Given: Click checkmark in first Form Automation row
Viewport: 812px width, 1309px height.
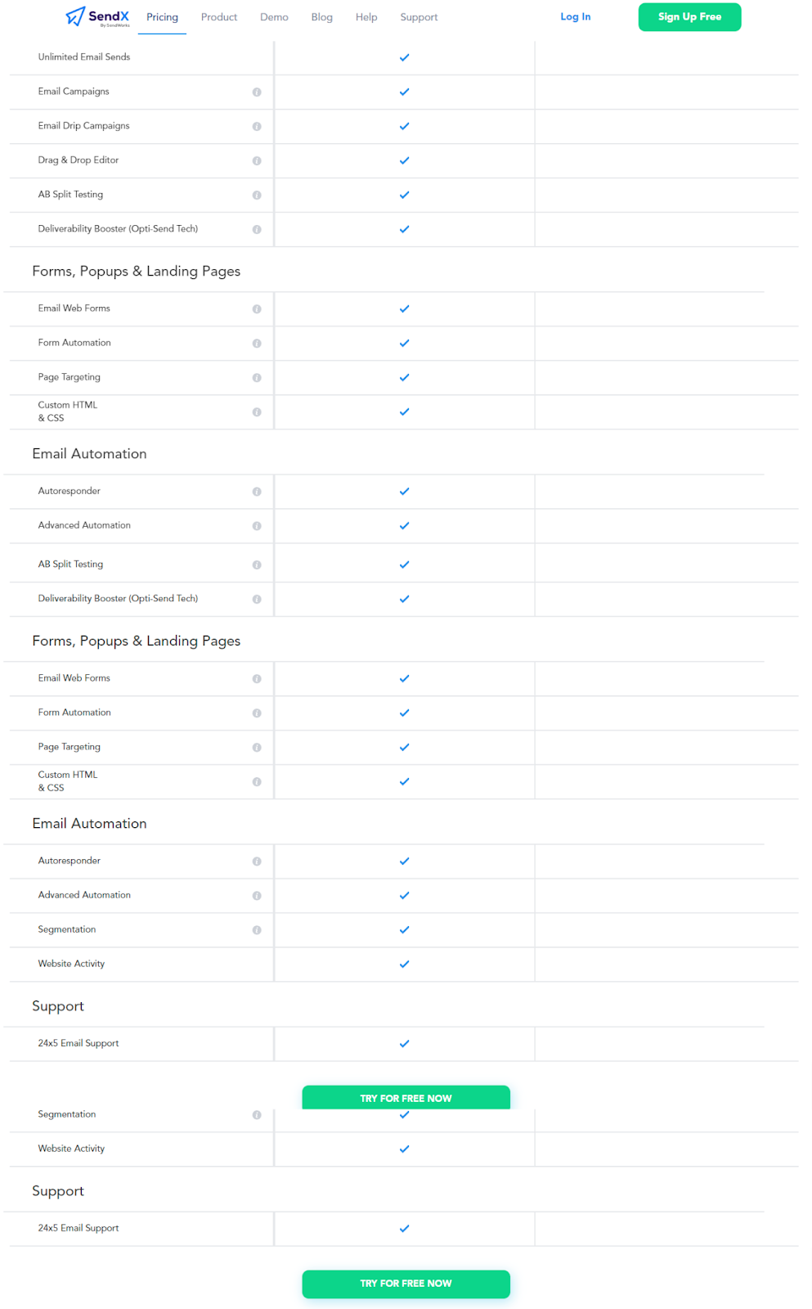Looking at the screenshot, I should click(x=404, y=344).
